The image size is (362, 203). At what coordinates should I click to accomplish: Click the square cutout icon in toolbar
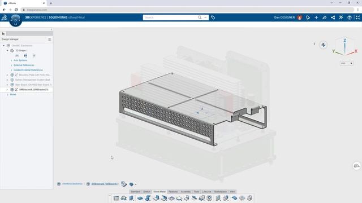(209, 198)
